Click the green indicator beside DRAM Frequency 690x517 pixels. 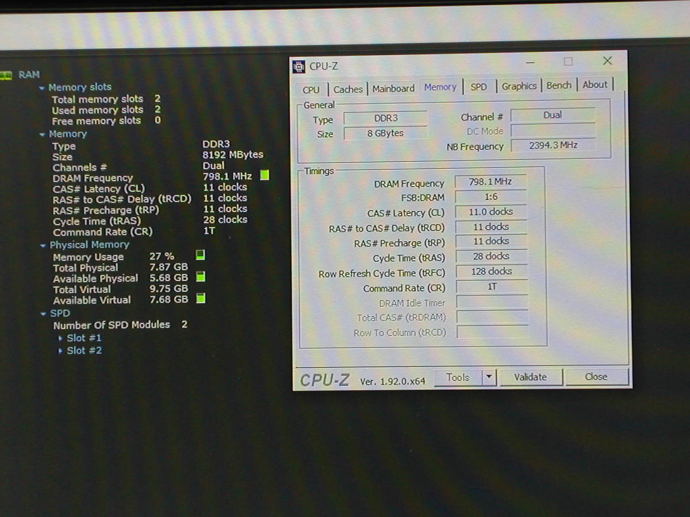(x=264, y=175)
